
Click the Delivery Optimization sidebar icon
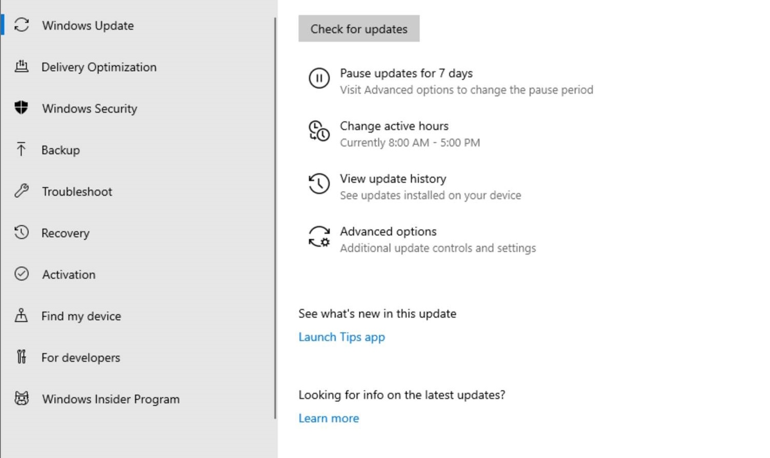(22, 67)
